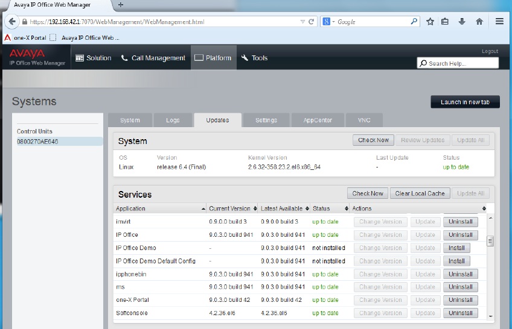Open the Call Management menu

pos(153,58)
